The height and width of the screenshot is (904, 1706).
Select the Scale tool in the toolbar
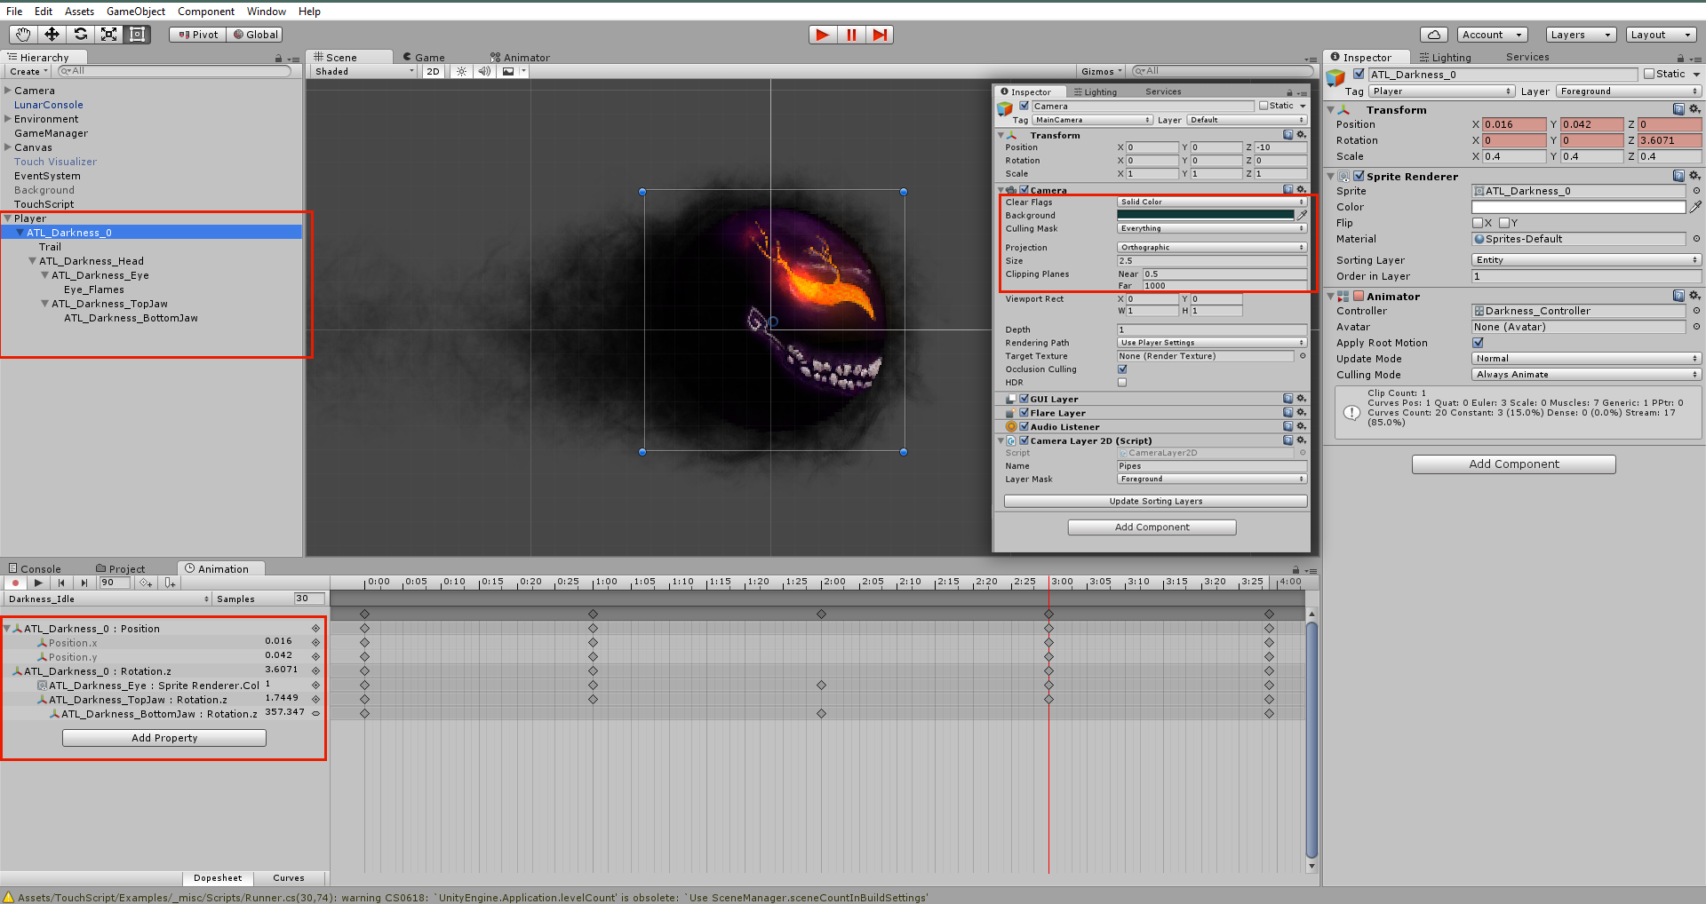pyautogui.click(x=108, y=35)
